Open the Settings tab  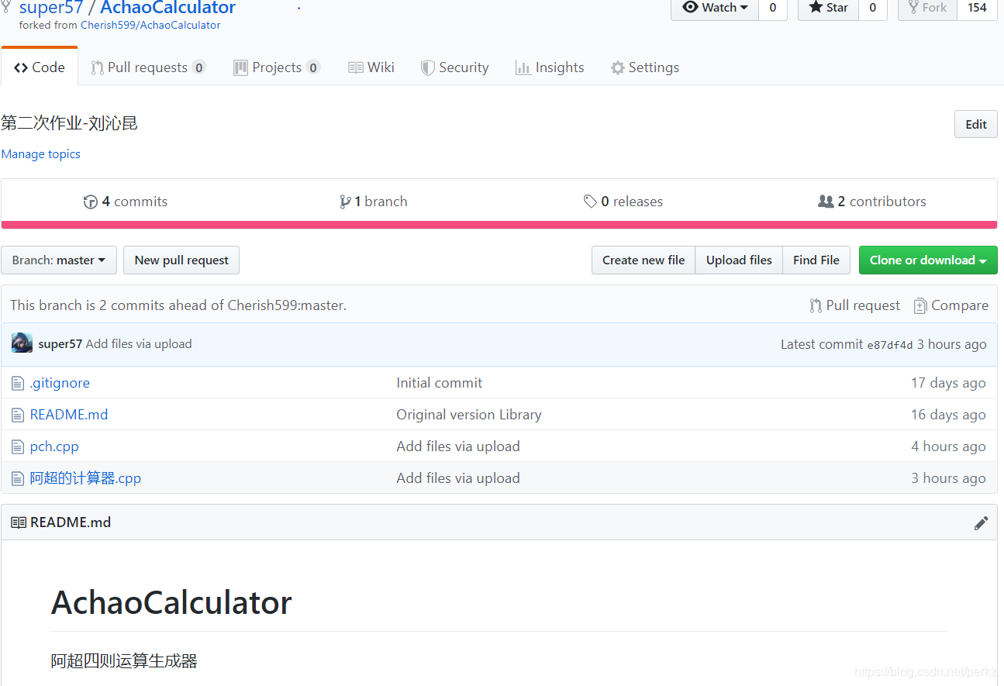[645, 67]
